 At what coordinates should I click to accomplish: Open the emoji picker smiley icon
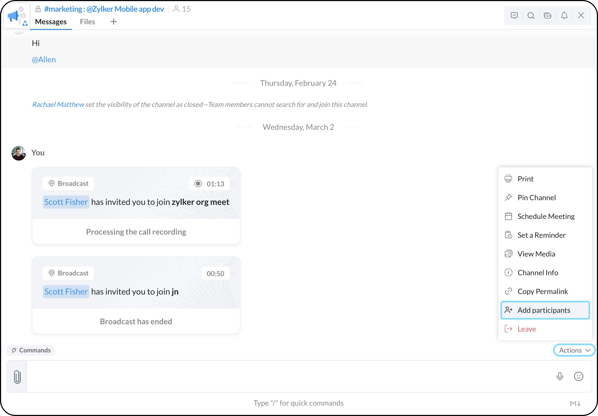pos(578,376)
